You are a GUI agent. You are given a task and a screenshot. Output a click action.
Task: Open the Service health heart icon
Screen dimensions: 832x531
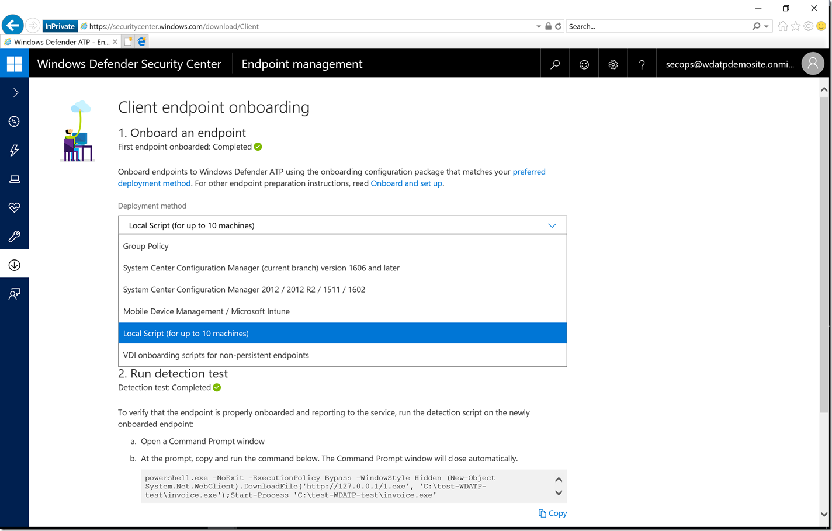(14, 207)
